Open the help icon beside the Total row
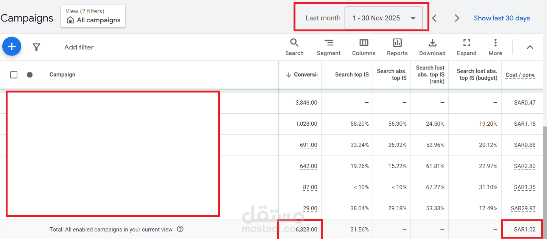This screenshot has height=239, width=547. [x=180, y=229]
